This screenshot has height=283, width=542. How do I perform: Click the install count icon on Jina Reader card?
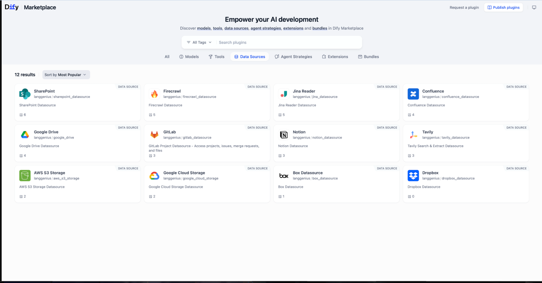coord(280,115)
